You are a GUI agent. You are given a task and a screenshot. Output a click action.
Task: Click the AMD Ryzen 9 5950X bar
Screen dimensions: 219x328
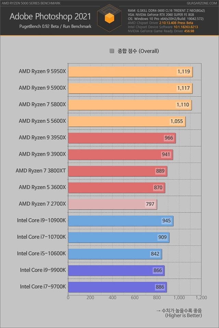[x=130, y=72]
